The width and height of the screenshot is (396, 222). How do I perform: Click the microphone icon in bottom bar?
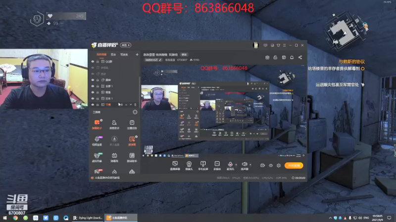click(x=230, y=164)
